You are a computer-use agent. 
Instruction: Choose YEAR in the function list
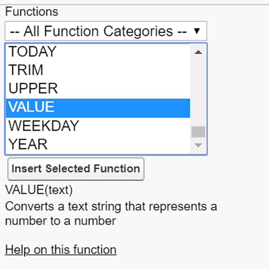click(28, 144)
